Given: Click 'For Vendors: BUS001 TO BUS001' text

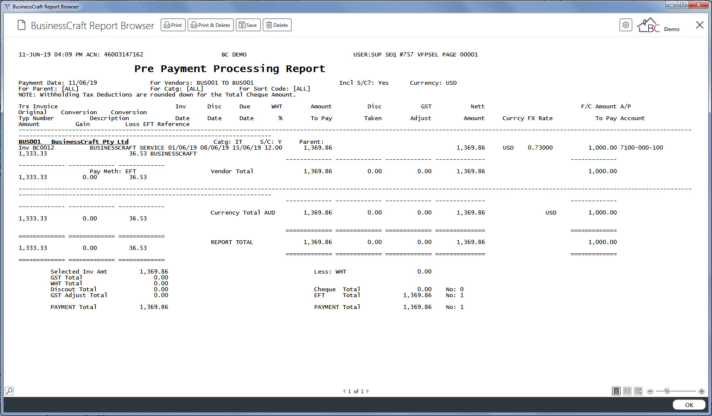Looking at the screenshot, I should tap(202, 83).
